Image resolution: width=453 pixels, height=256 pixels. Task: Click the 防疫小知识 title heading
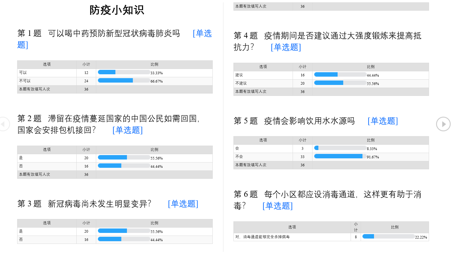pyautogui.click(x=117, y=10)
